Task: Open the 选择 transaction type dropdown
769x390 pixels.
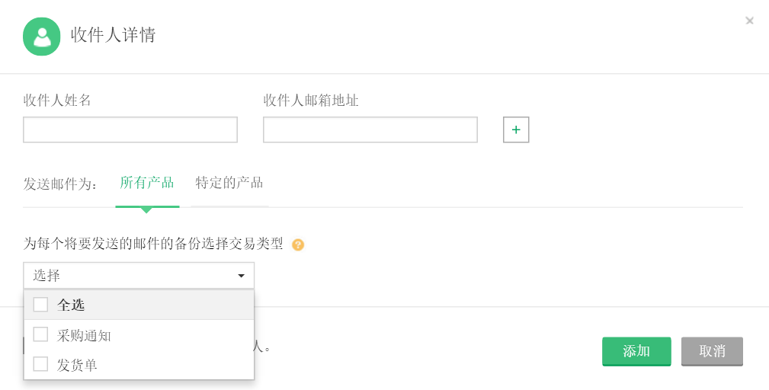Action: pyautogui.click(x=130, y=276)
